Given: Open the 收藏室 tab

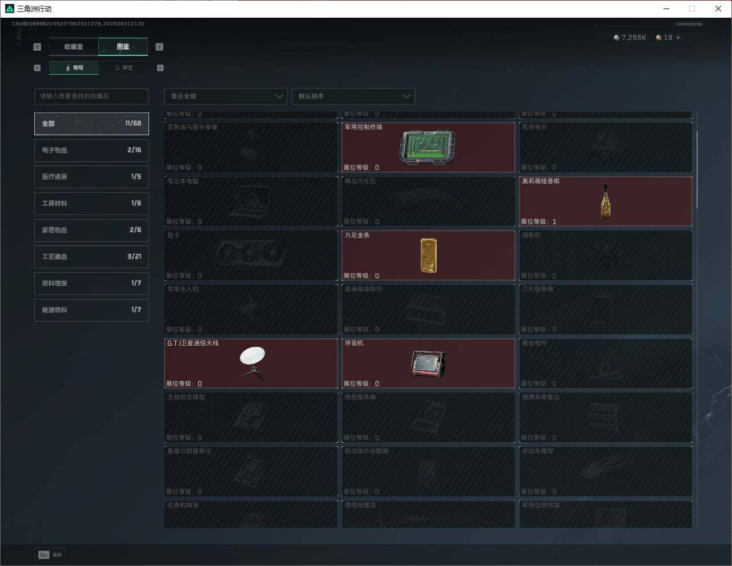Looking at the screenshot, I should 74,47.
